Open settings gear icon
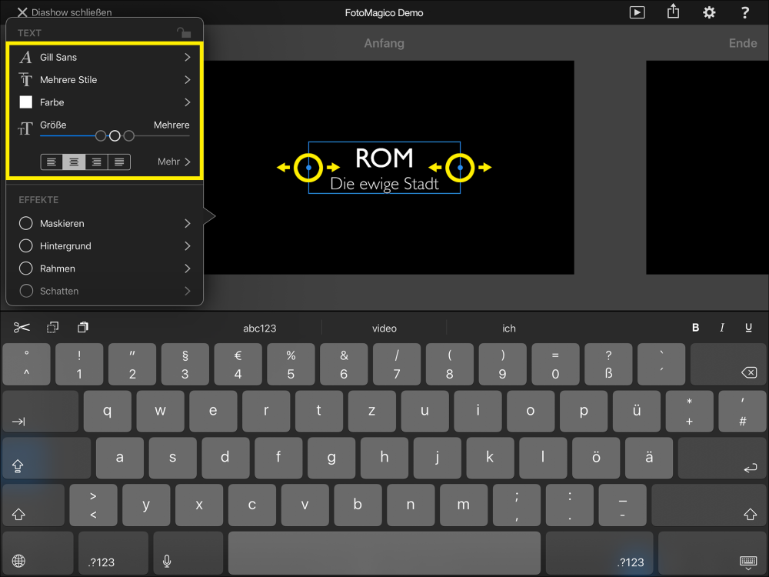769x577 pixels. [709, 12]
